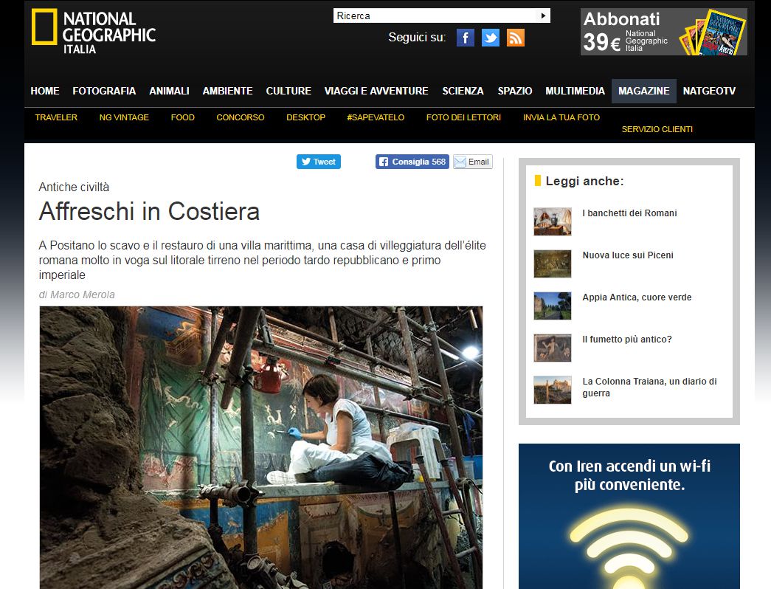Screen dimensions: 771x589
Task: Open the fresco restoration main photo
Action: 260,447
